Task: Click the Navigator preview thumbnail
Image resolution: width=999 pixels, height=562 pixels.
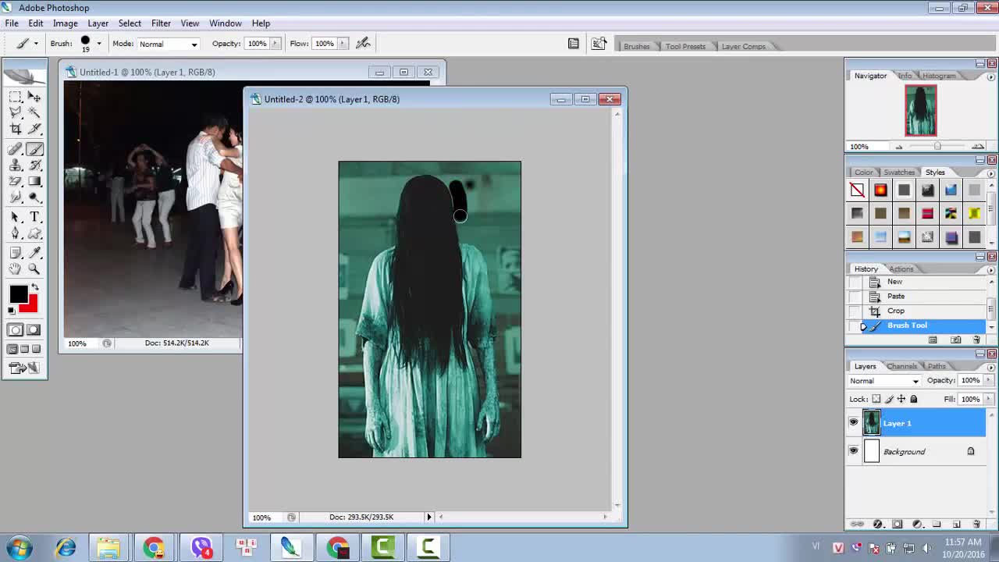Action: pos(920,110)
